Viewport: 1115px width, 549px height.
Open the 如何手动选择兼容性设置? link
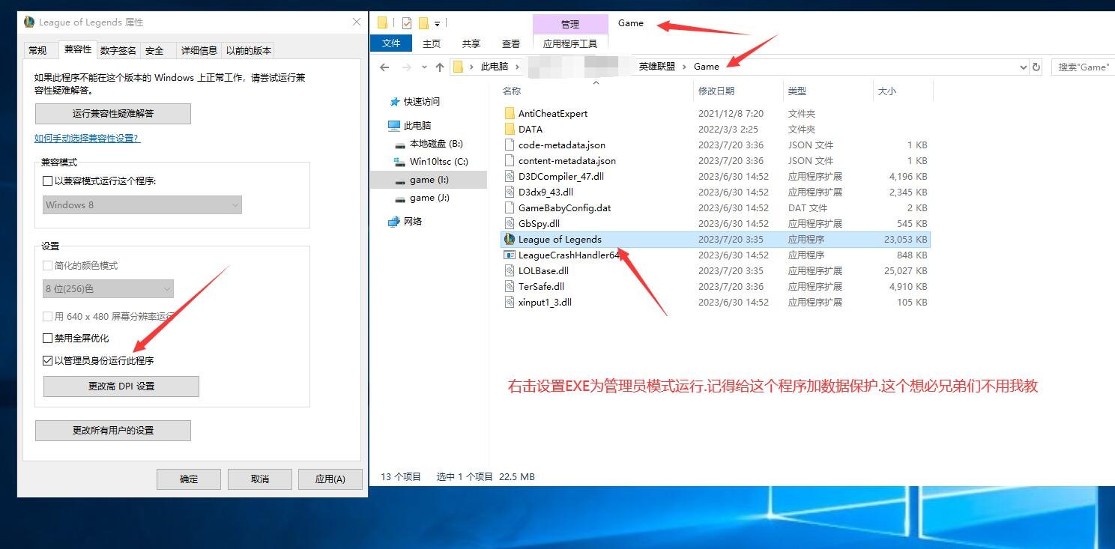pos(87,138)
